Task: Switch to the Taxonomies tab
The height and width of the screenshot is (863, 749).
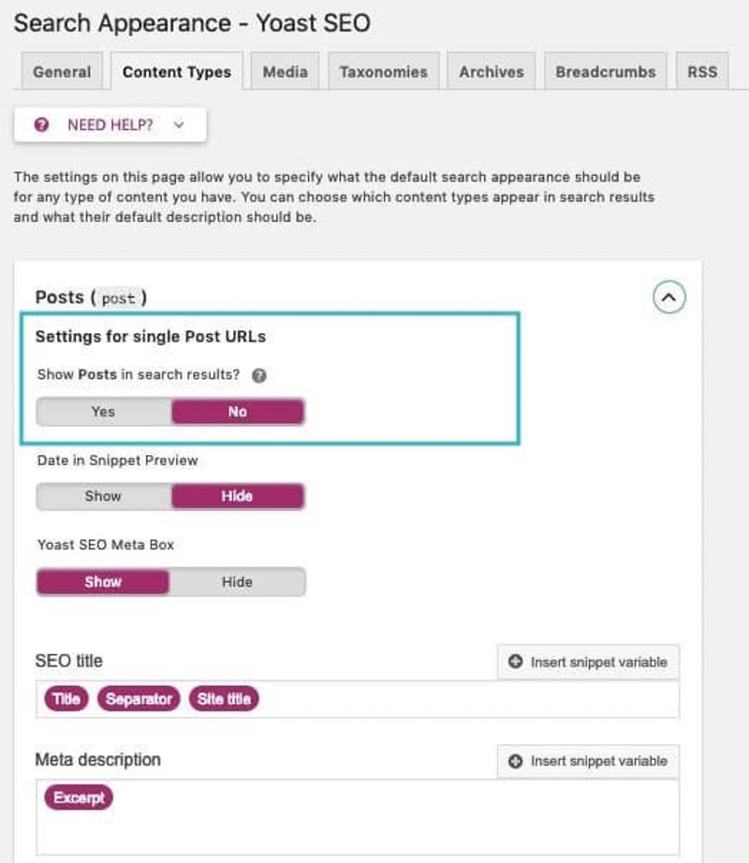Action: pyautogui.click(x=383, y=71)
